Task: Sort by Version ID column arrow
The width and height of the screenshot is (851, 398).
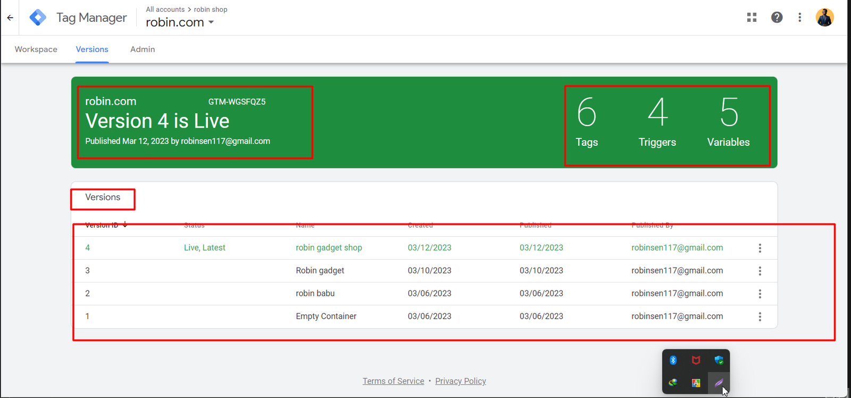Action: point(125,225)
